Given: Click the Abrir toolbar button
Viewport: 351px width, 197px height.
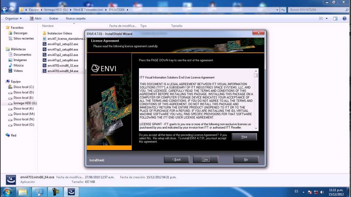Looking at the screenshot, I should coord(36,18).
